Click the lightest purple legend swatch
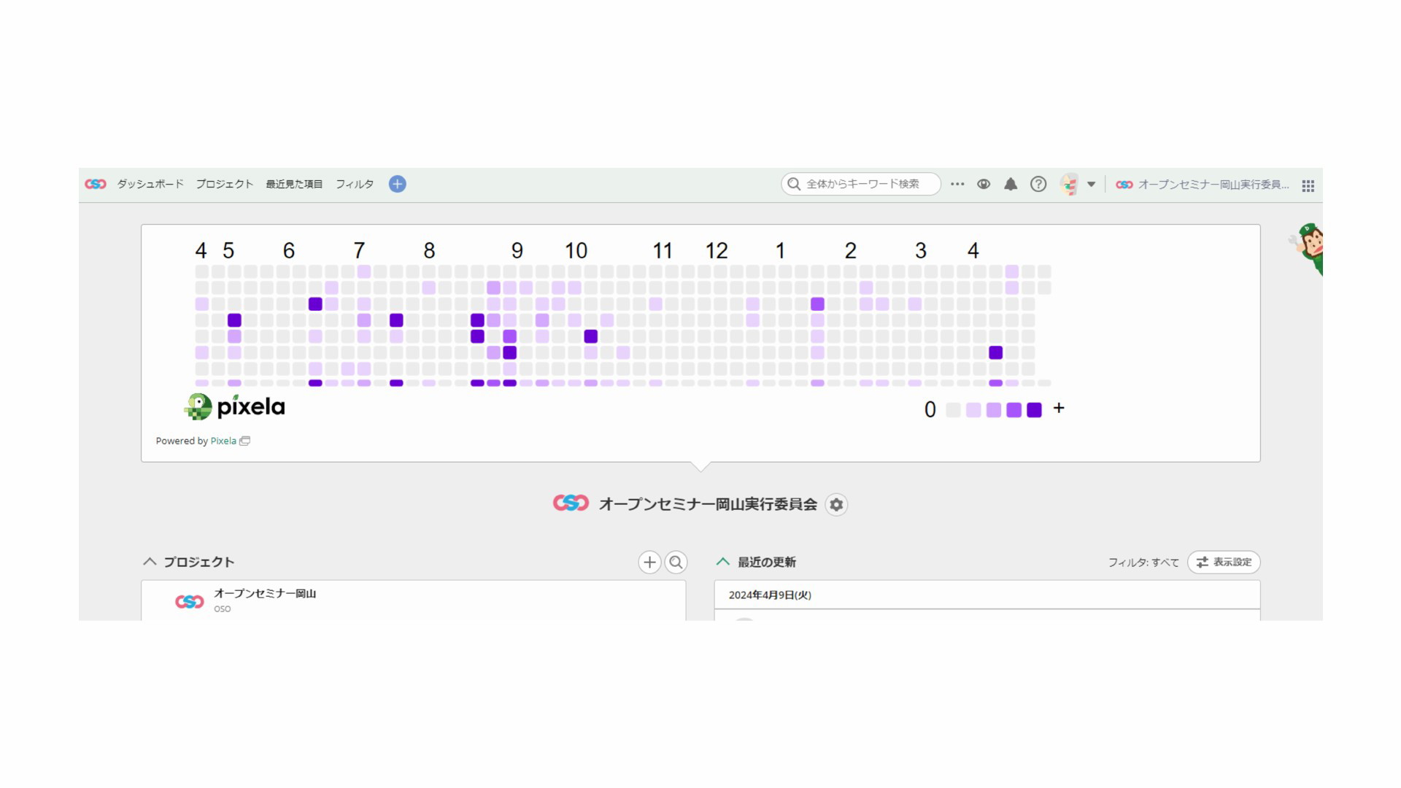Image resolution: width=1401 pixels, height=788 pixels. tap(973, 410)
